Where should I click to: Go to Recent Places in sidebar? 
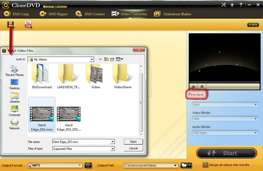14,71
